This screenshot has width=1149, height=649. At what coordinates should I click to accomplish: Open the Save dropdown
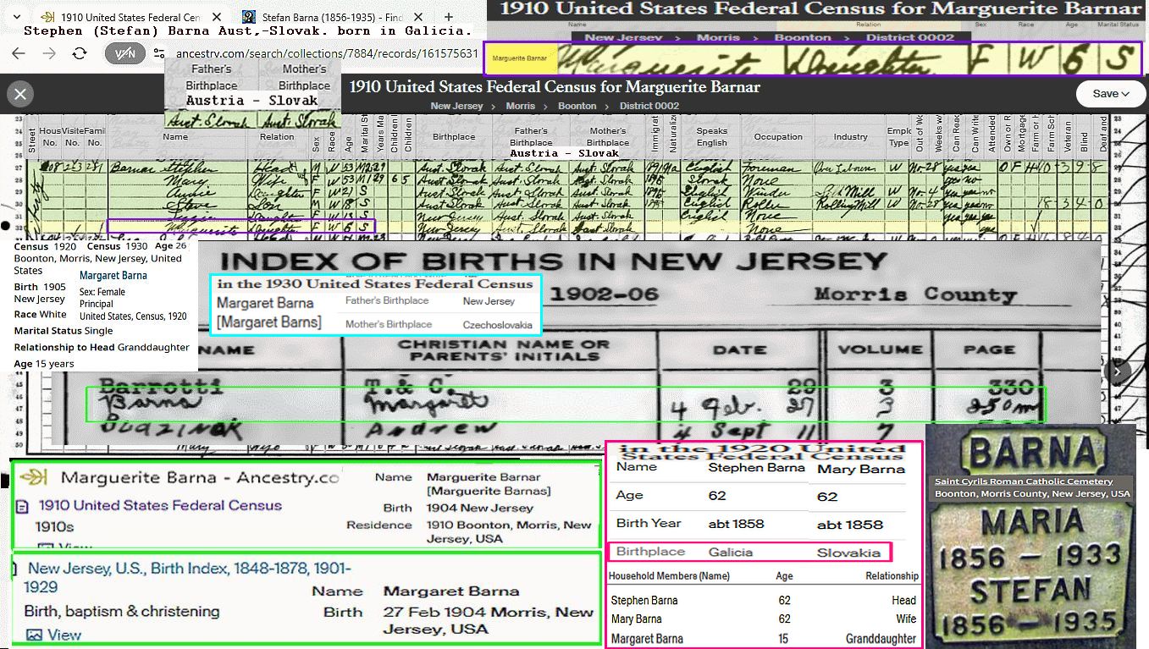point(1110,94)
